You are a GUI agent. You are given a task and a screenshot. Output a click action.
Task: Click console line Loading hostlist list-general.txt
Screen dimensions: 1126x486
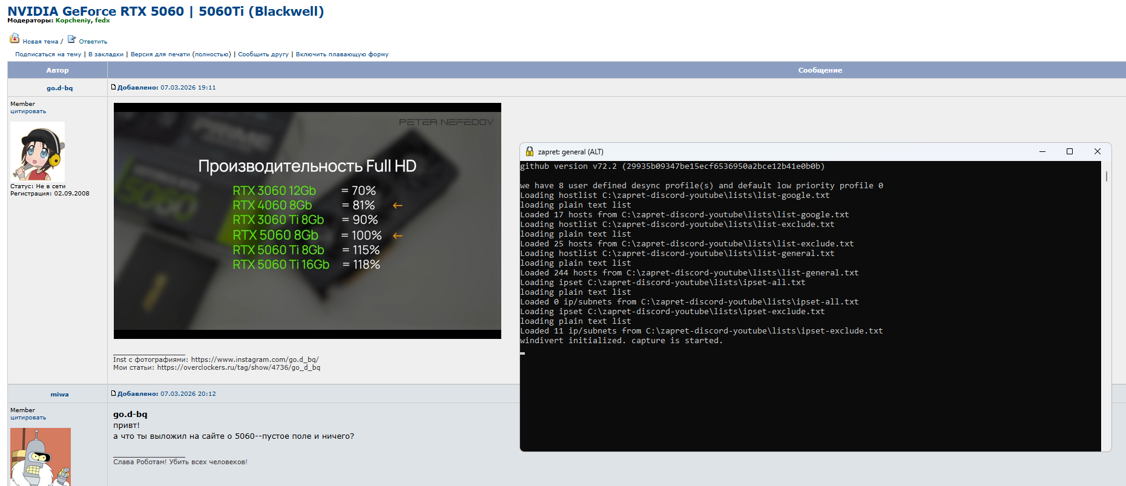(677, 254)
